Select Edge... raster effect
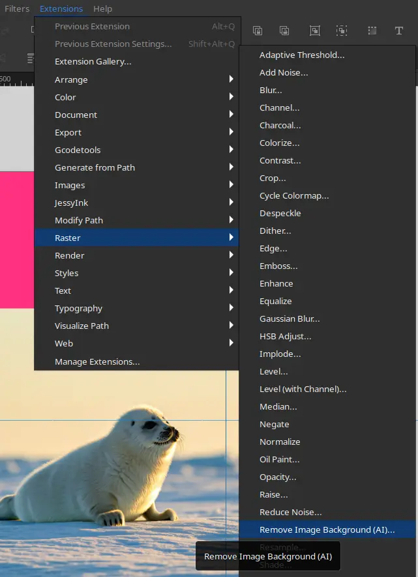This screenshot has width=418, height=577. coord(327,248)
